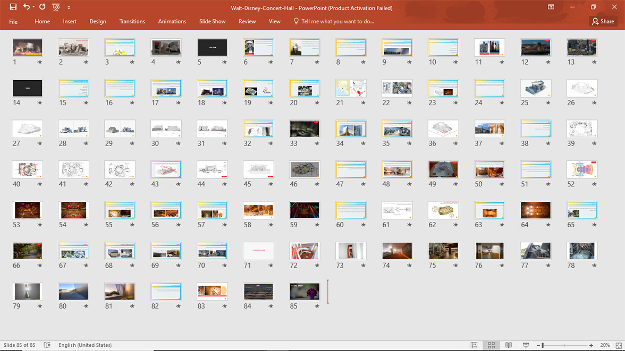Click the Redo/Repeat icon
625x351 pixels.
point(43,7)
